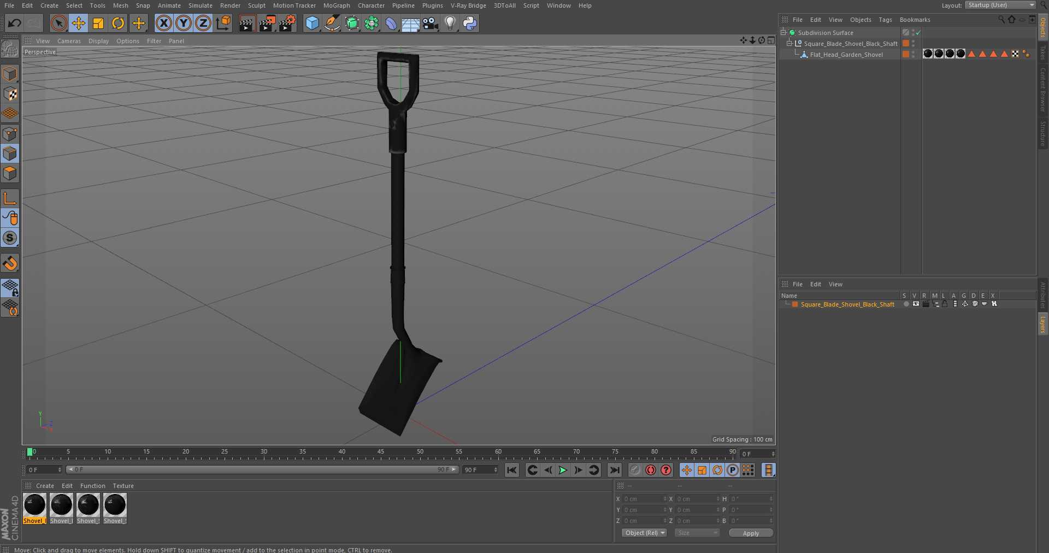Switch to Points mode
Viewport: 1049px width, 553px height.
click(x=10, y=134)
